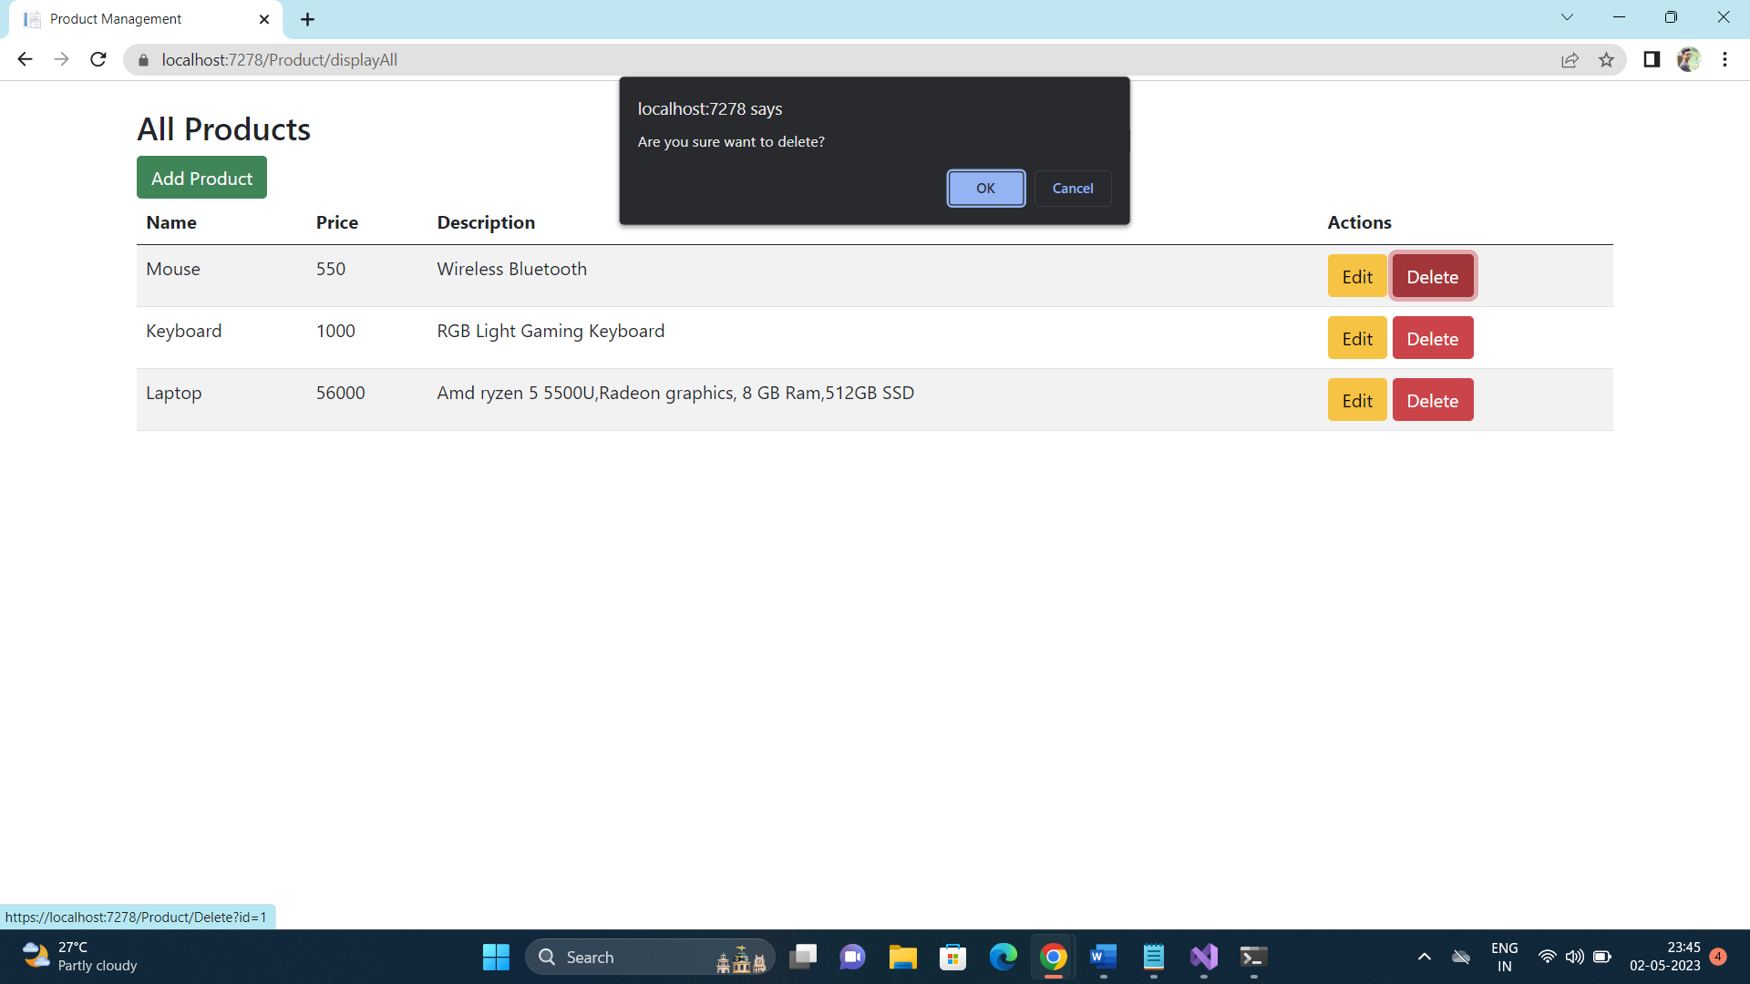
Task: Confirm deletion by clicking OK
Action: (985, 188)
